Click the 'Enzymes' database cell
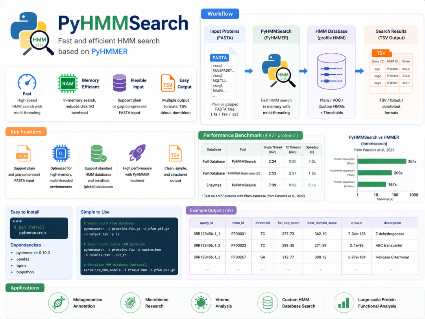 point(214,185)
